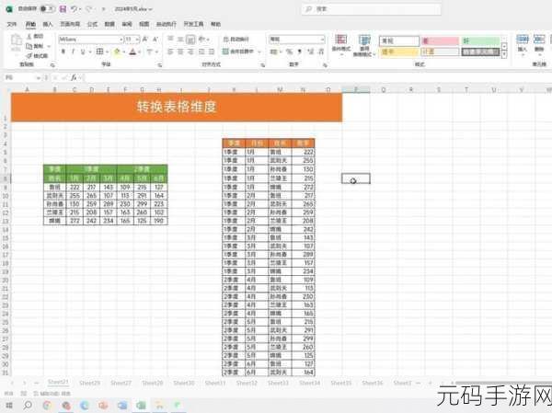Screen dimensions: 552x413
Task: Switch to the Data (数据) ribbon tab
Action: pos(109,24)
